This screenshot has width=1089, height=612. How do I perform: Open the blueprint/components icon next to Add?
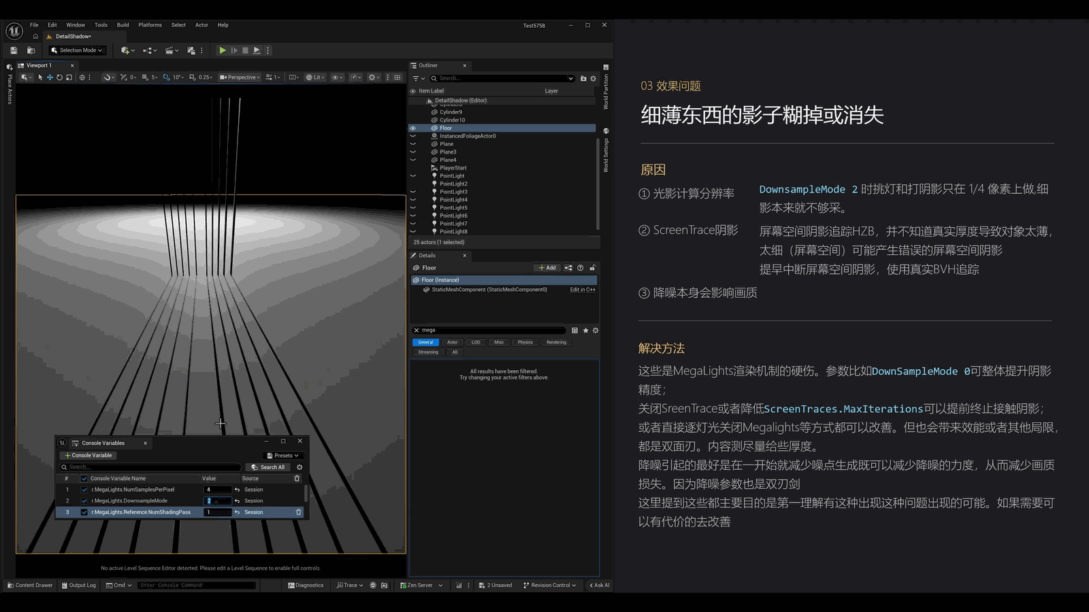[x=568, y=268]
